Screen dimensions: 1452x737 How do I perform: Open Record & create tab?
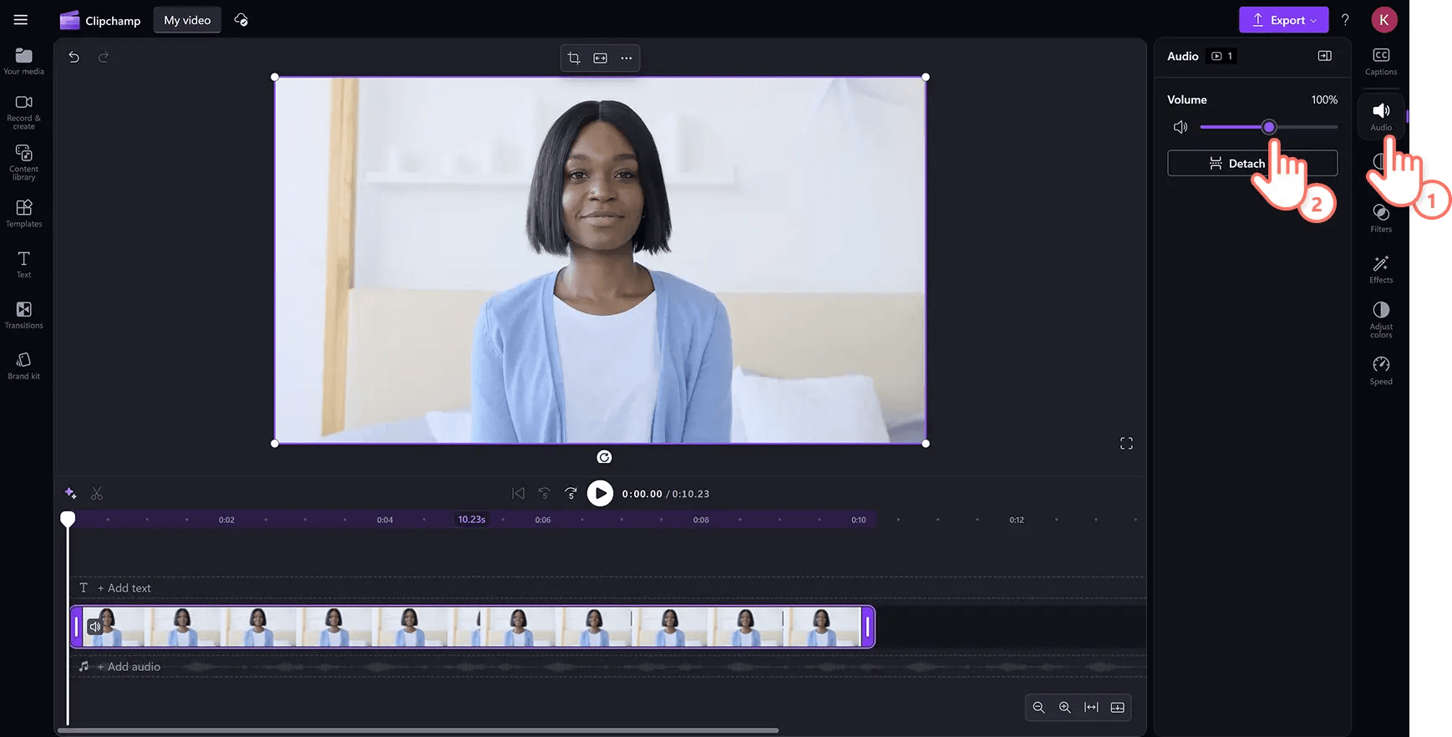point(23,112)
